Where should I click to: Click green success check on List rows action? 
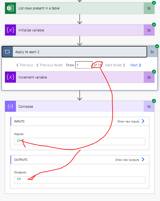pyautogui.click(x=154, y=3)
